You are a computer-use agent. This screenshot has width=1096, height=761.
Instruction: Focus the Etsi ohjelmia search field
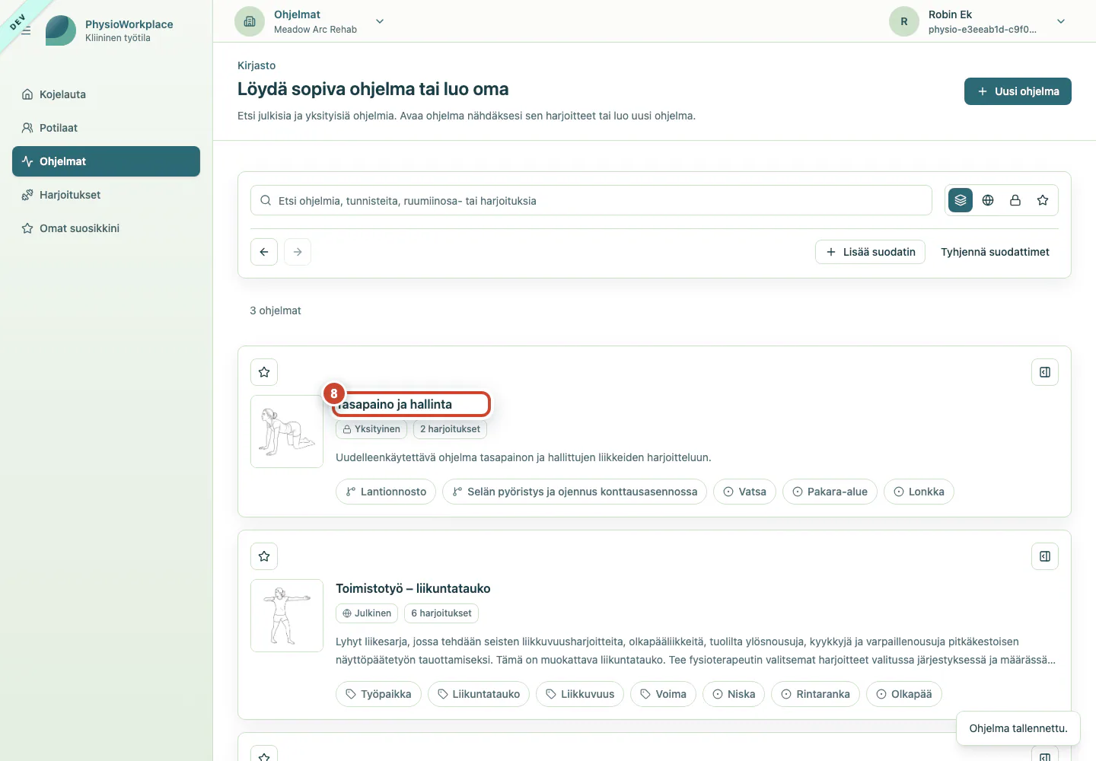[591, 200]
